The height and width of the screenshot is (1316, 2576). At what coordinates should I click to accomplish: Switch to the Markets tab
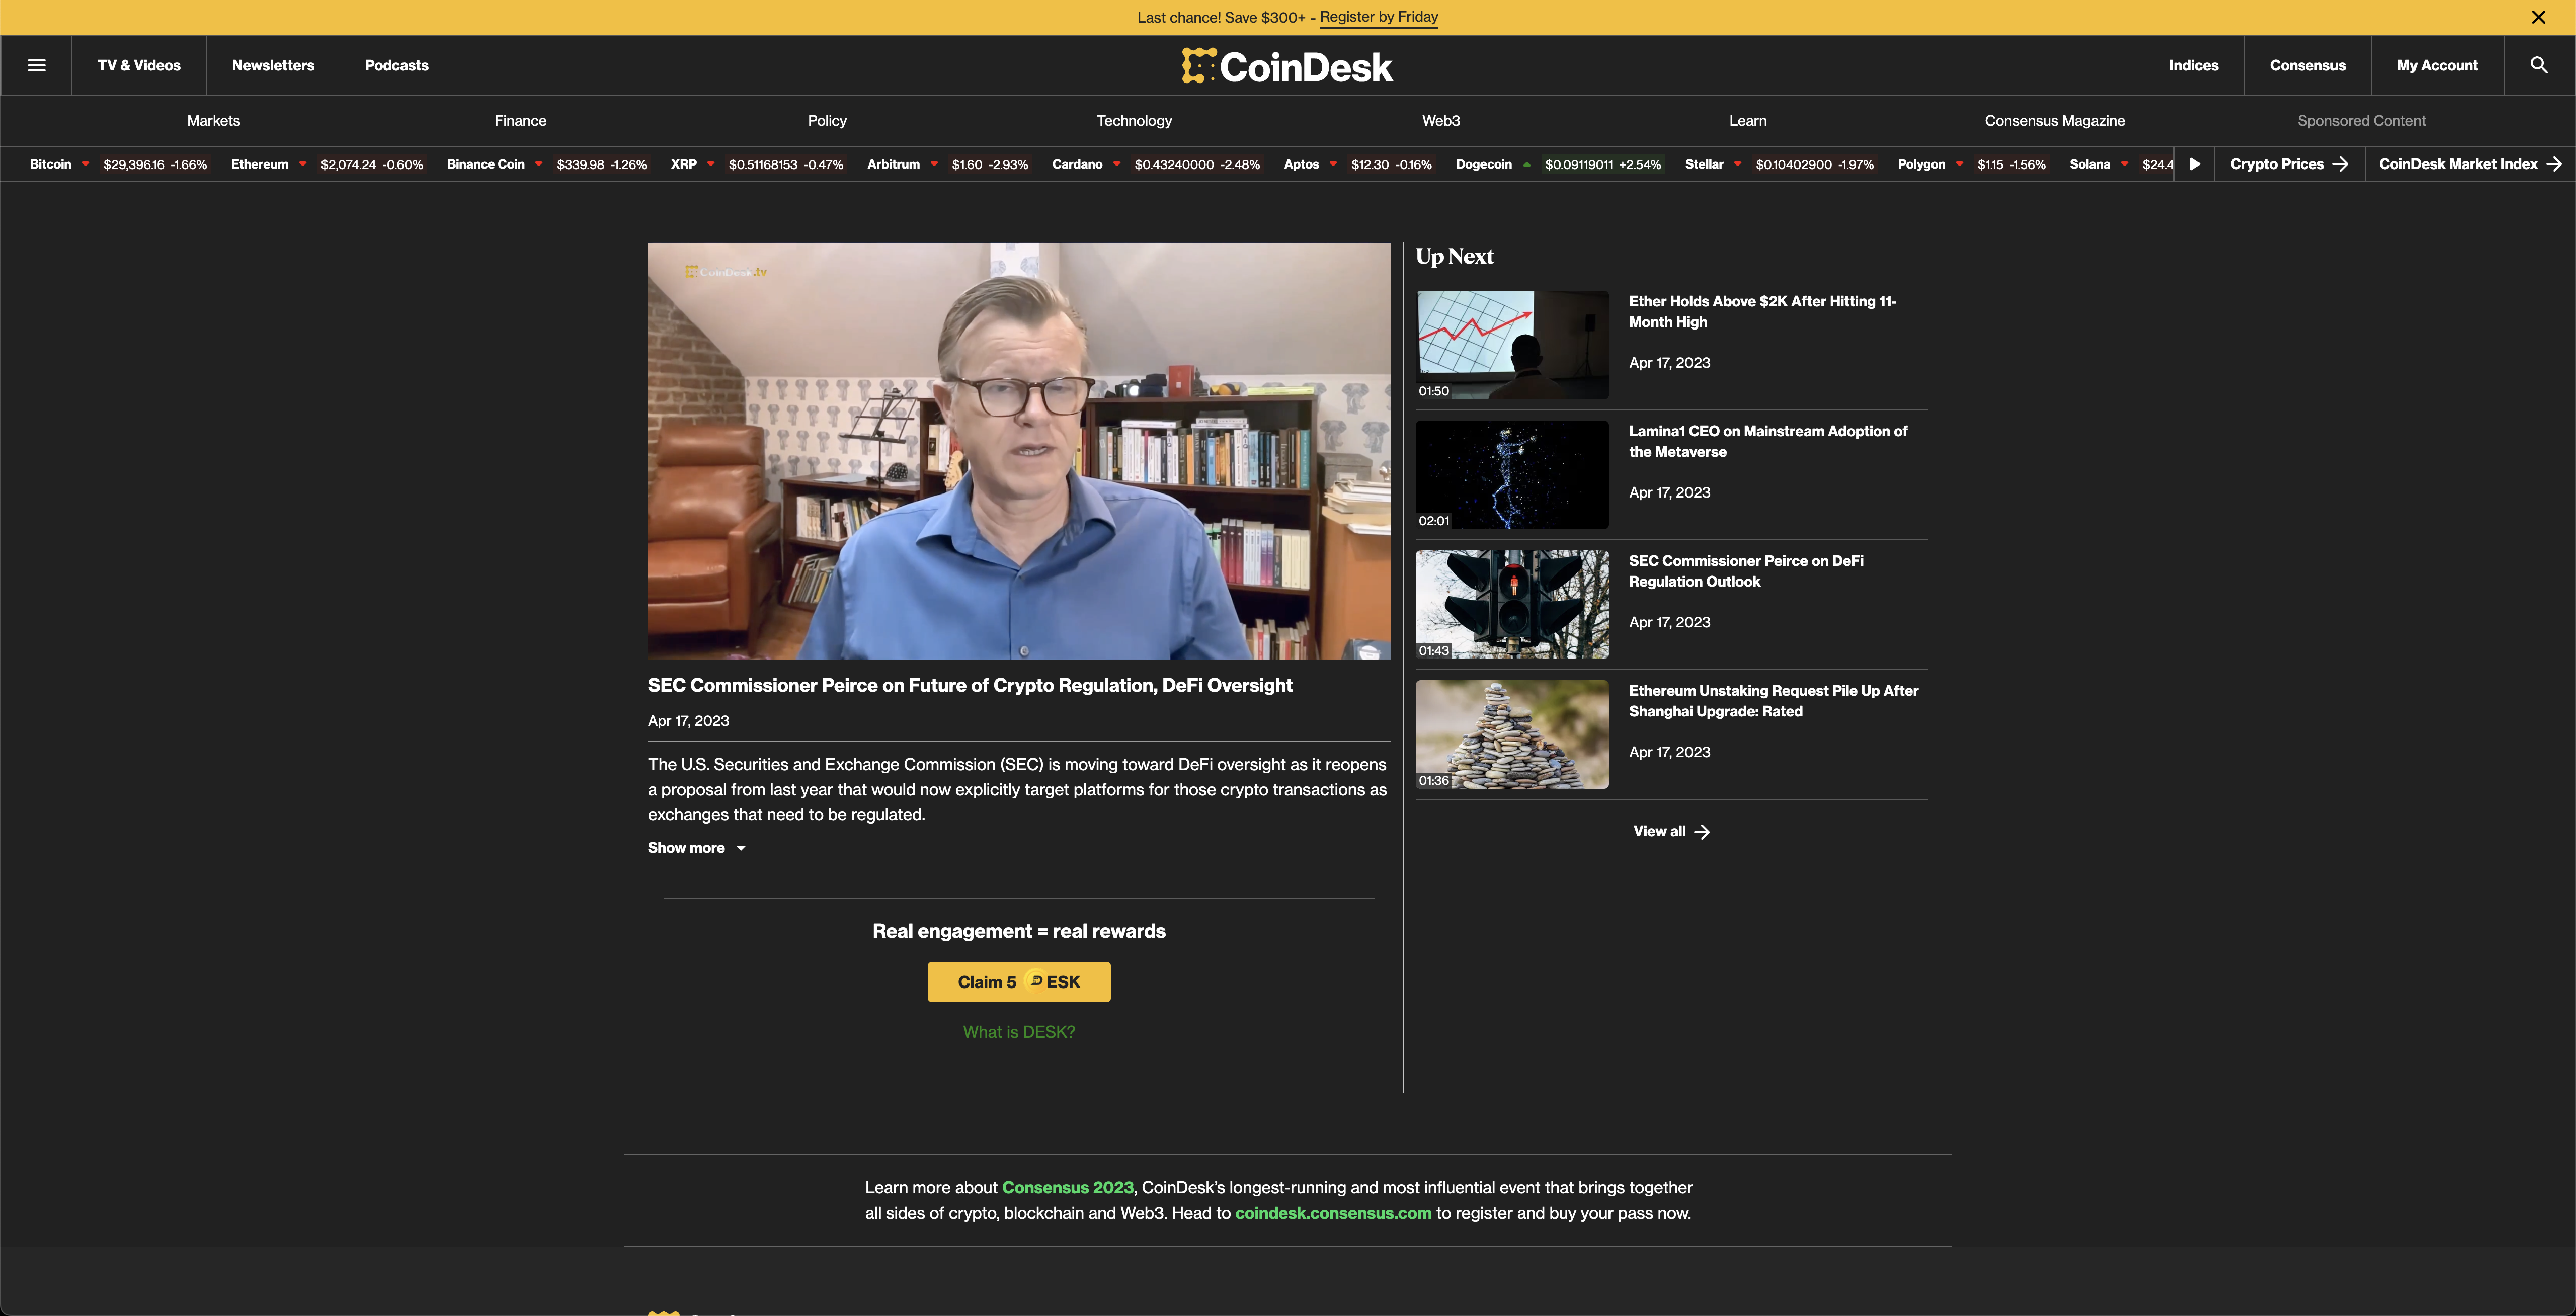tap(213, 120)
